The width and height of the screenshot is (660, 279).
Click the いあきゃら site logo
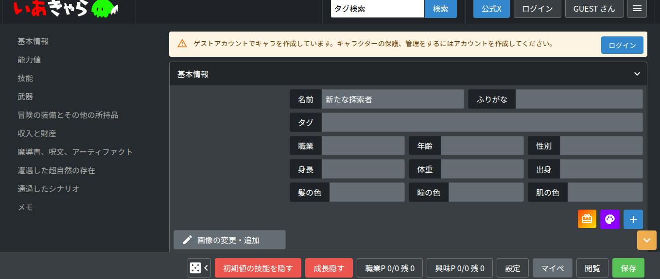click(67, 8)
